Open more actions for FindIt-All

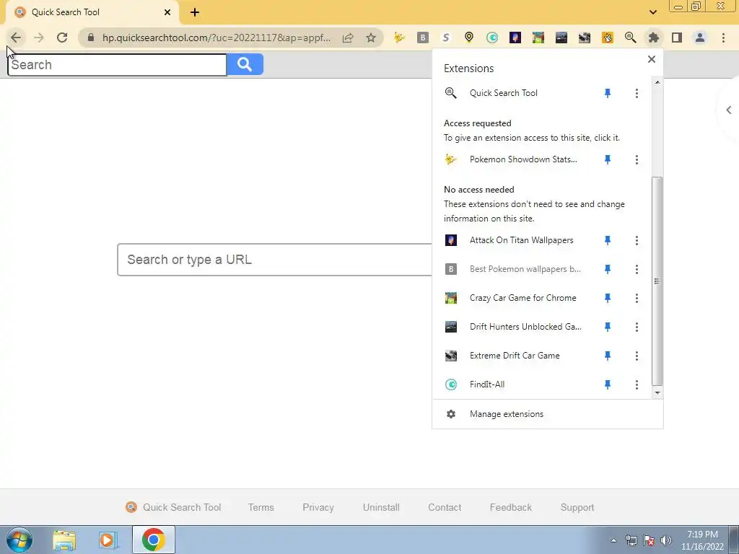[x=637, y=385]
